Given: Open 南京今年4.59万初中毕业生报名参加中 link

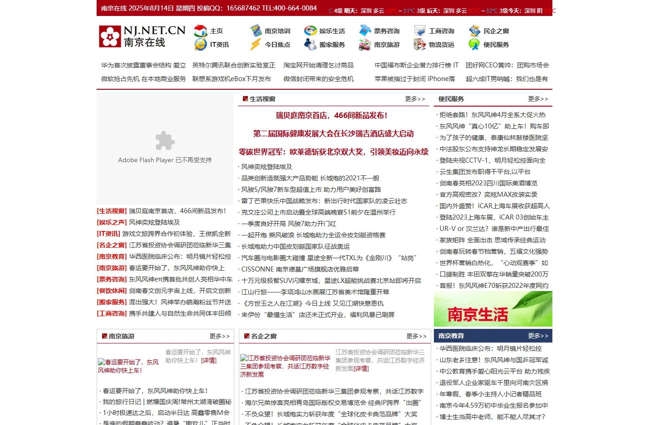Looking at the screenshot, I should click(494, 405).
